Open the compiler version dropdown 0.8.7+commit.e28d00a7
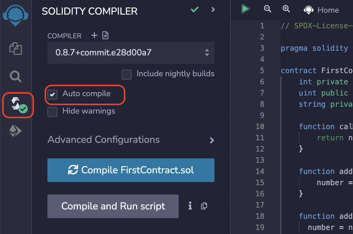This screenshot has height=234, width=353. [131, 53]
